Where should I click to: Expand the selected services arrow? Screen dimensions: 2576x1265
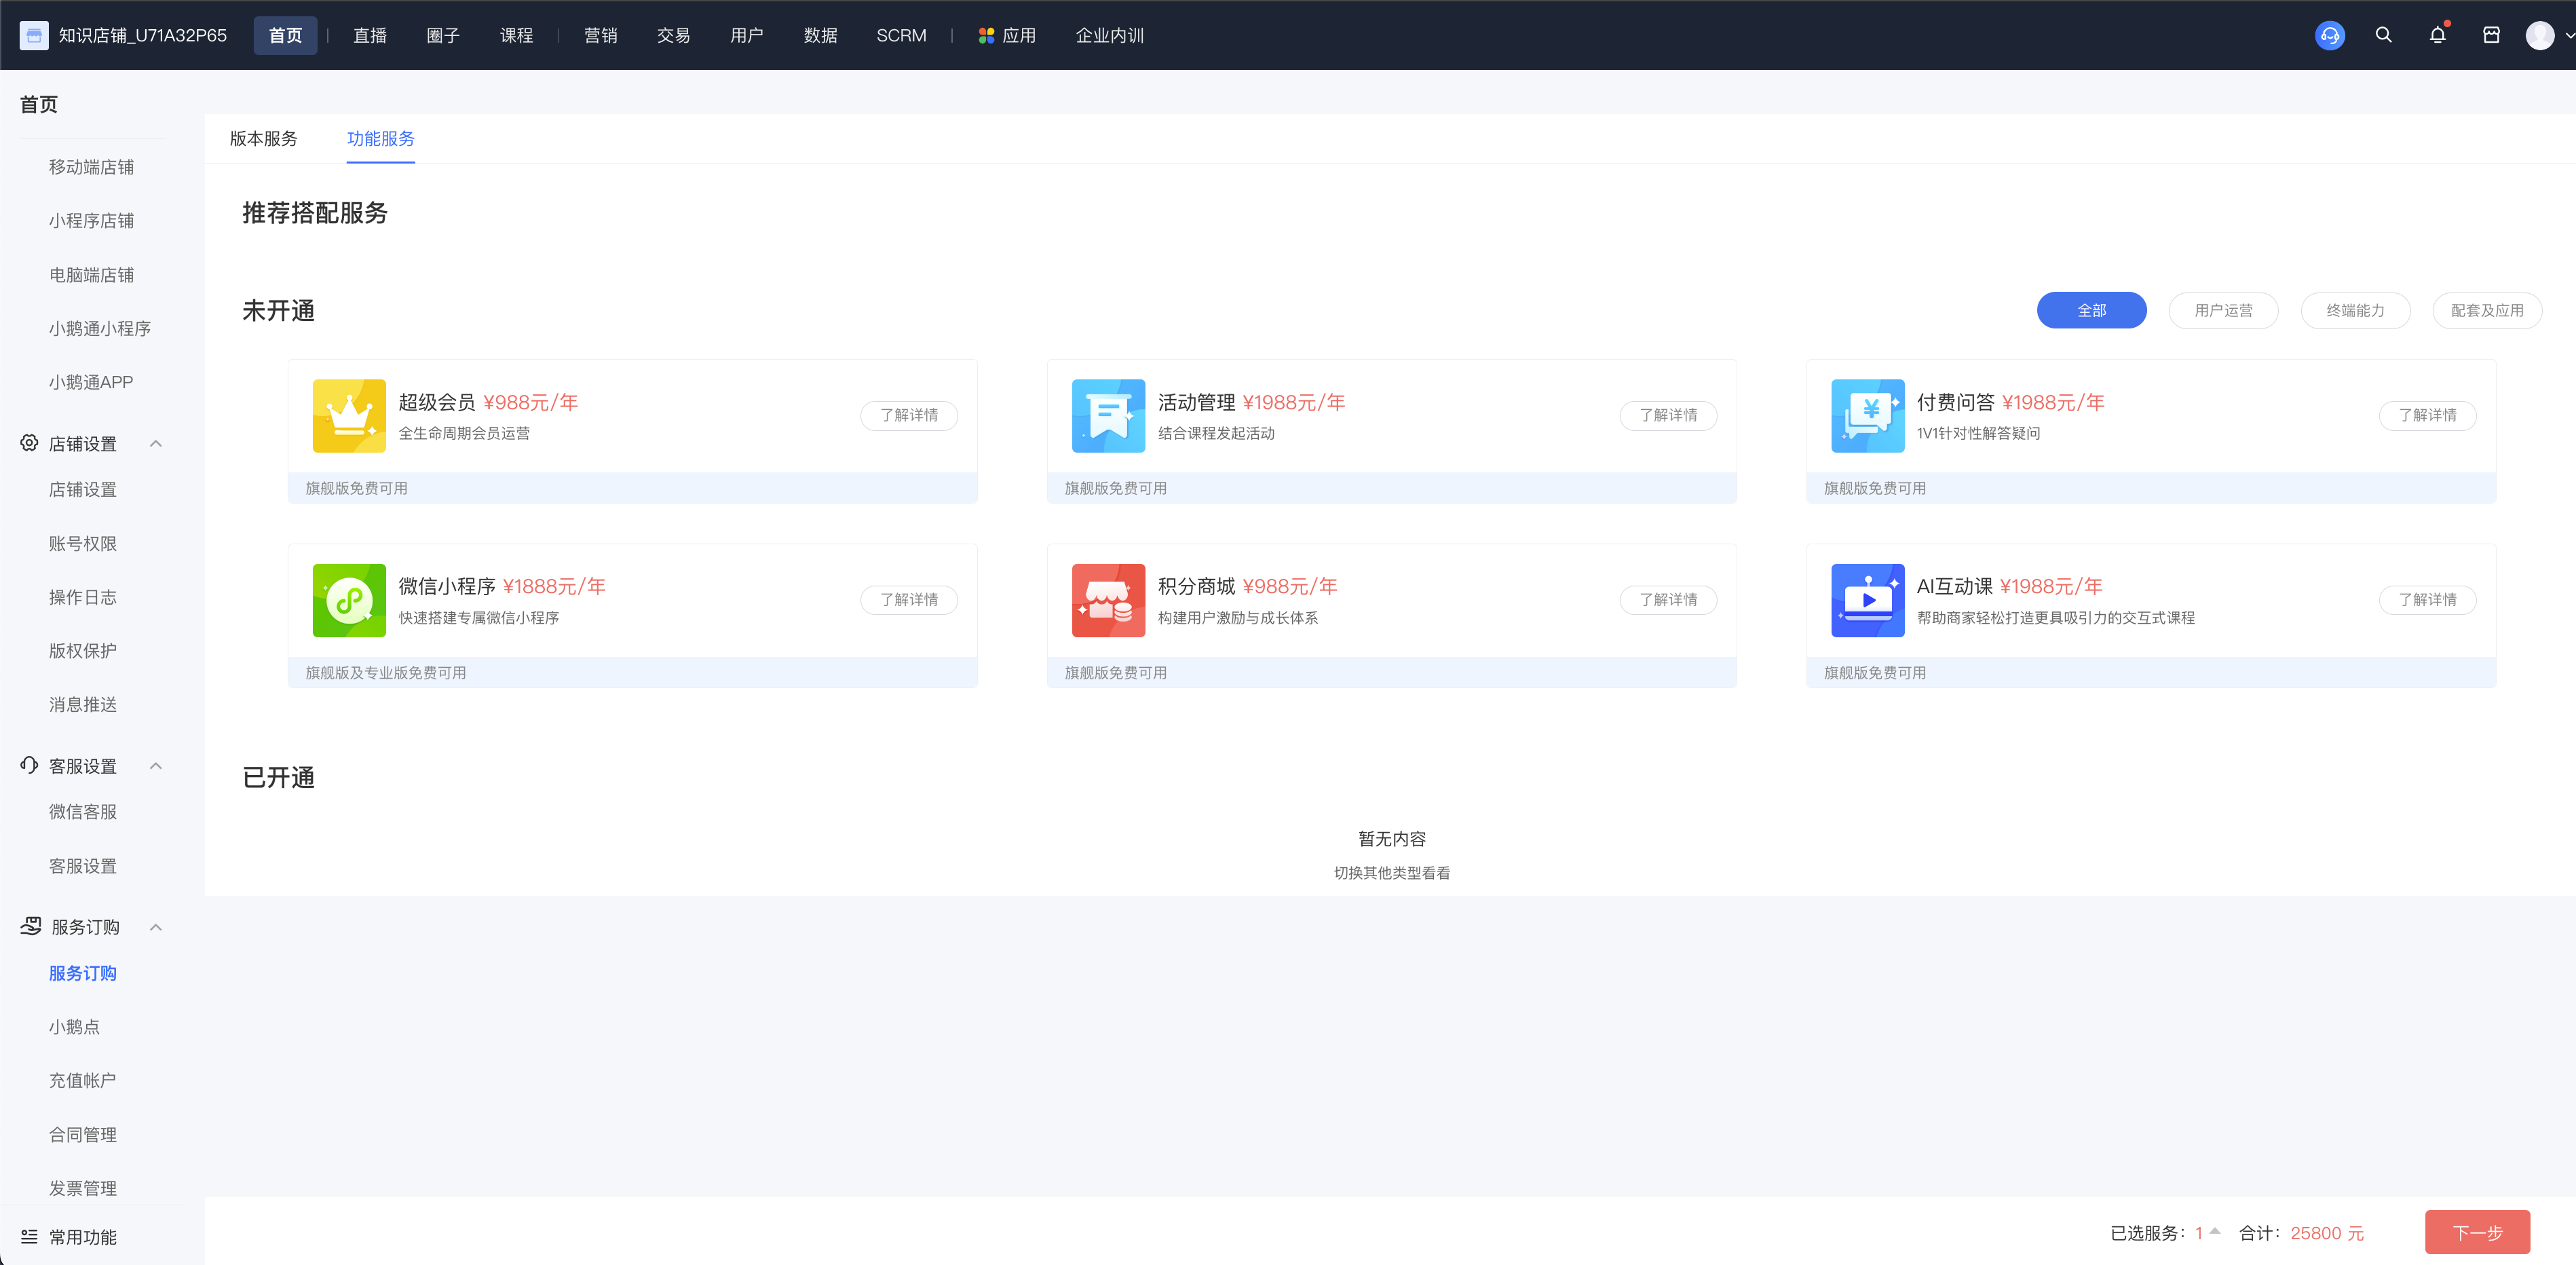click(2215, 1231)
